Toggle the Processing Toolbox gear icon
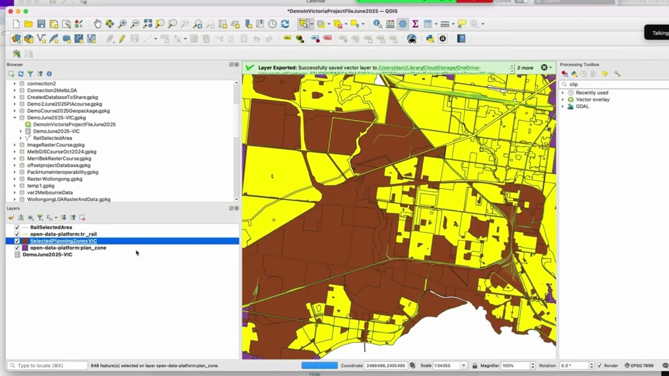669x376 pixels. point(402,24)
